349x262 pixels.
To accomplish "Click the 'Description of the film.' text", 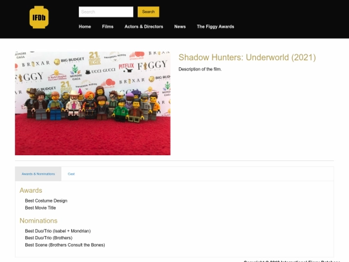I will (x=200, y=69).
